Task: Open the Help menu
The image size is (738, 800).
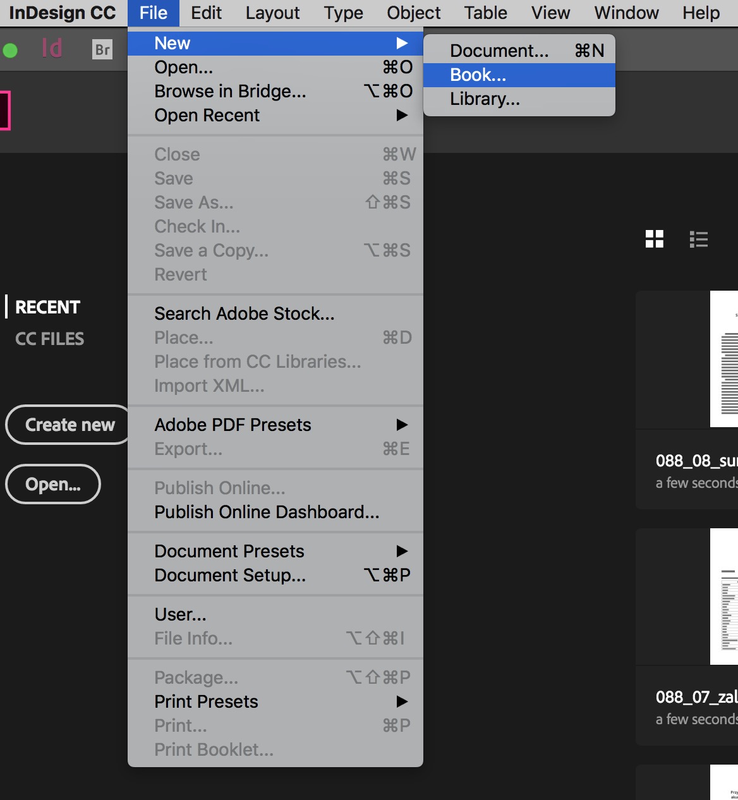Action: 701,13
